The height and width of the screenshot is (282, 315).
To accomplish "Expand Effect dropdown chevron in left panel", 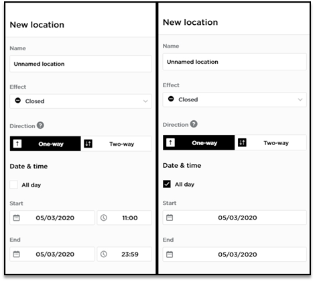I will coord(145,101).
